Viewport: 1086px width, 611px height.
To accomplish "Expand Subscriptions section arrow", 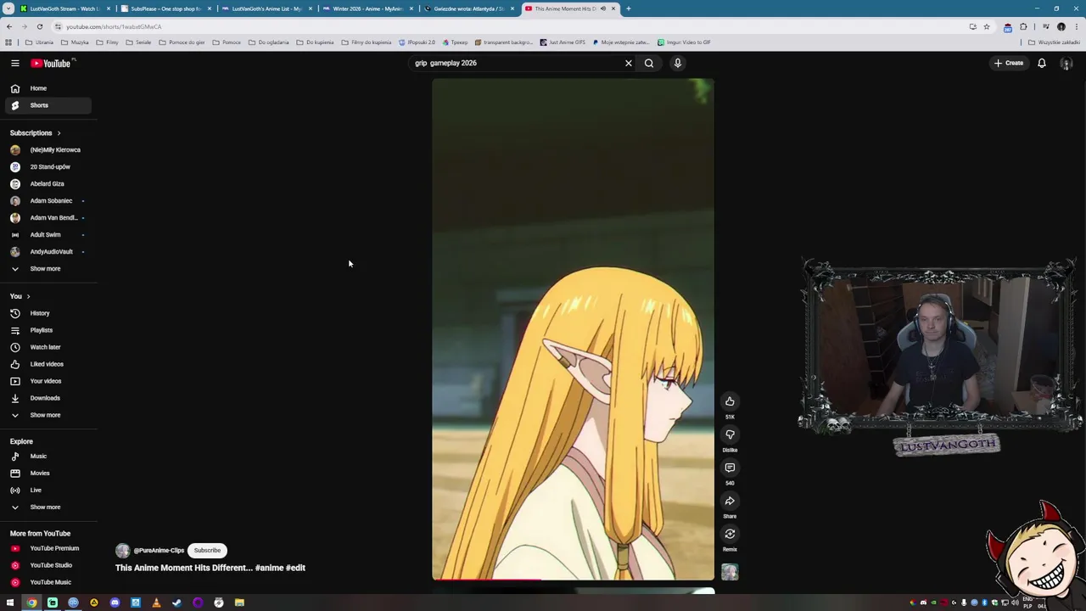I will [x=59, y=133].
